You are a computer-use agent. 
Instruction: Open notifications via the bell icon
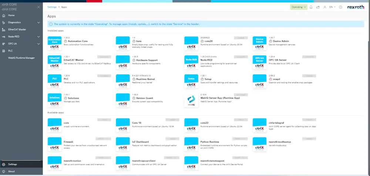pyautogui.click(x=311, y=7)
